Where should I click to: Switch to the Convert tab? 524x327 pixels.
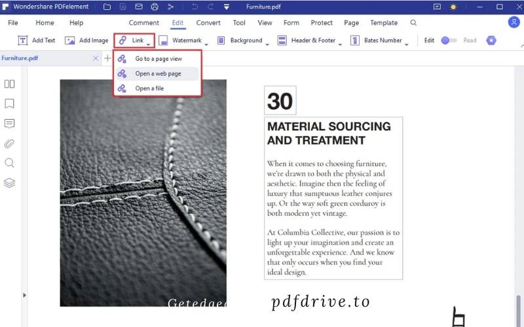pyautogui.click(x=208, y=23)
